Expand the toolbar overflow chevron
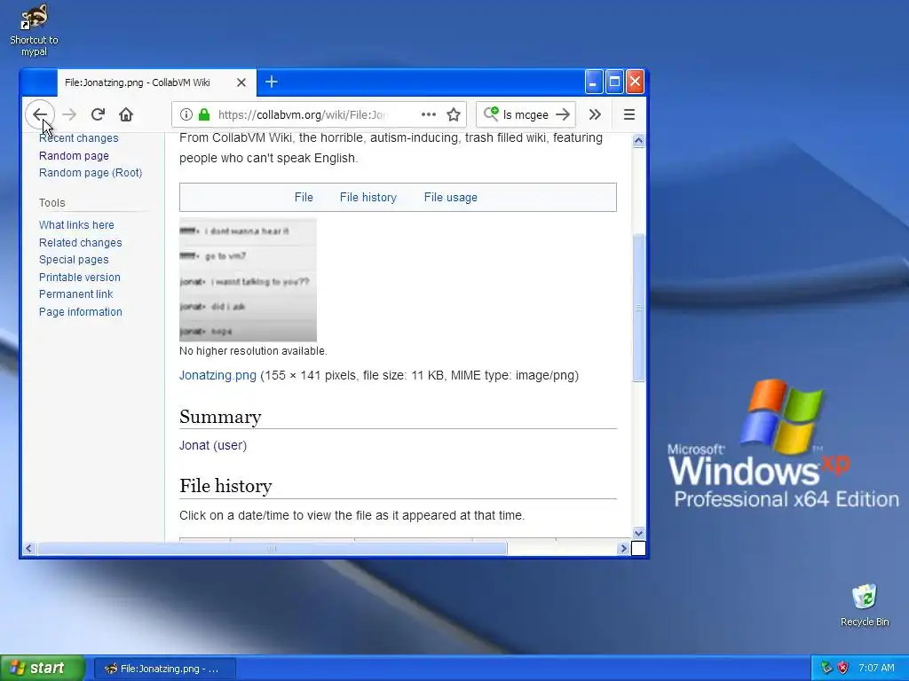The height and width of the screenshot is (681, 909). pos(595,114)
